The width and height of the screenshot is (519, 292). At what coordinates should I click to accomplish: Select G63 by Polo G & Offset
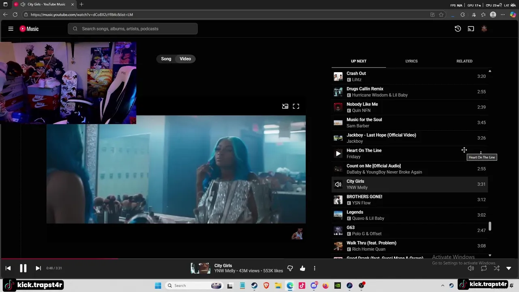click(x=410, y=230)
